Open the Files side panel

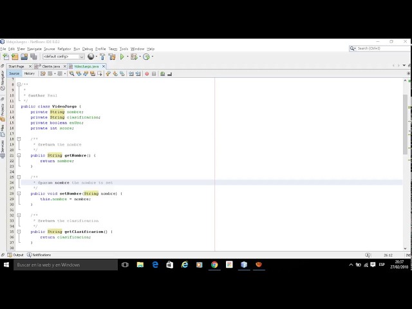click(3, 131)
